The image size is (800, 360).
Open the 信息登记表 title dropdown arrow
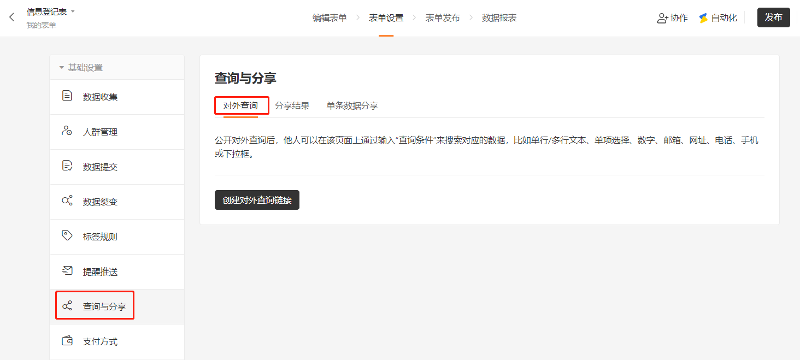pos(73,11)
